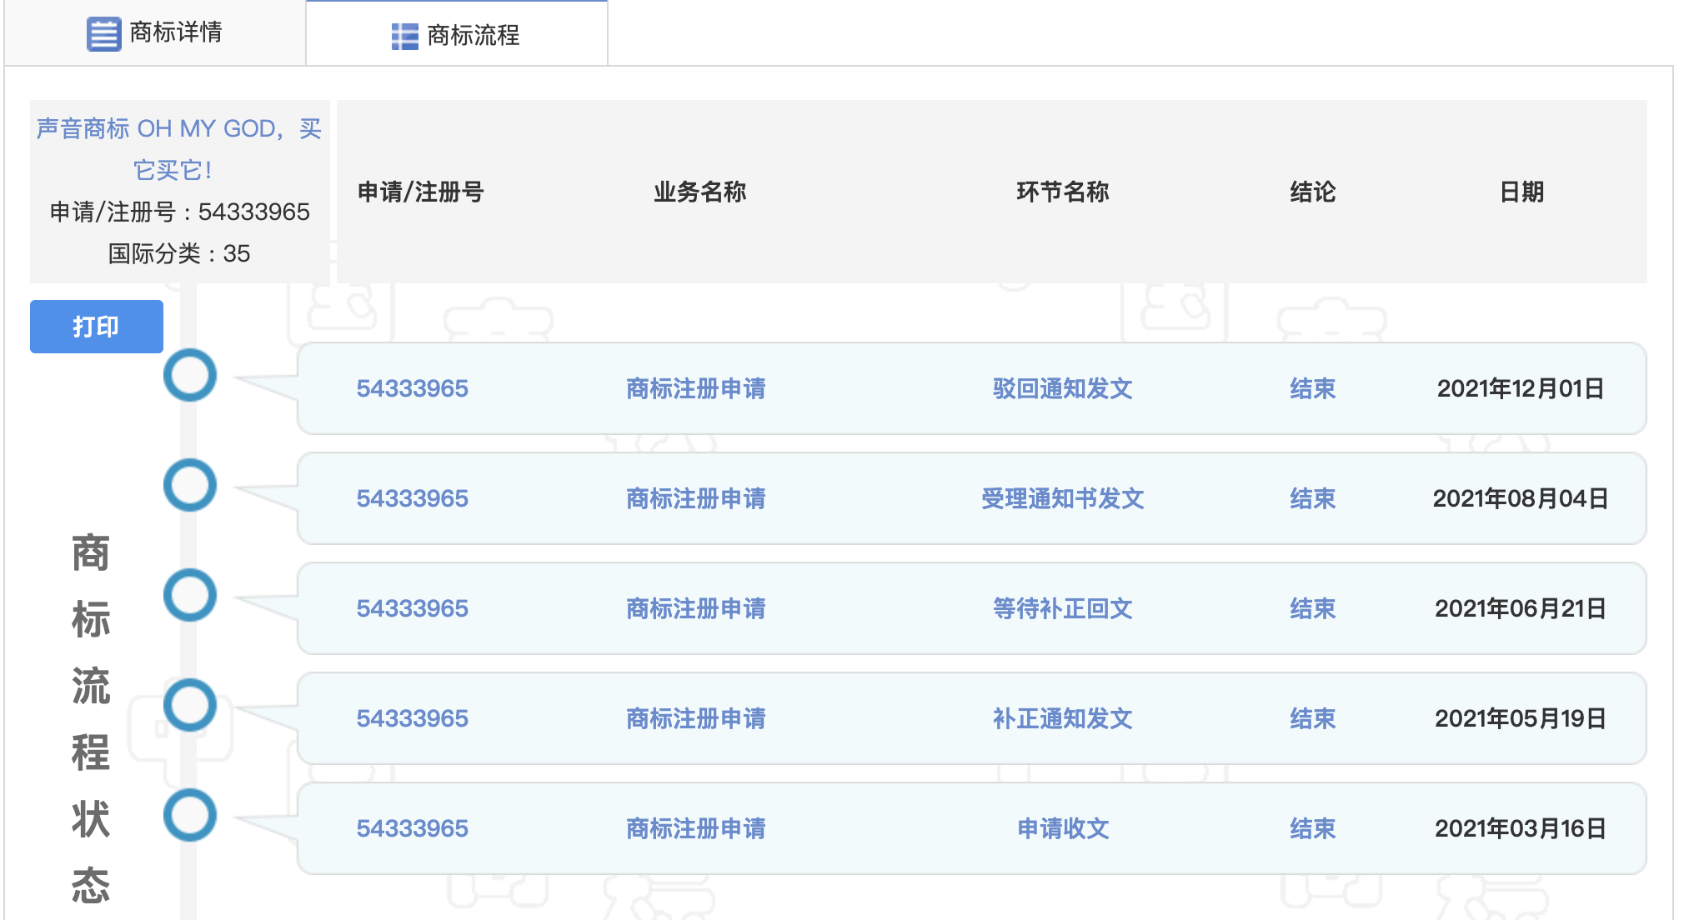Click the timeline circle for 申请收文
Viewport: 1699px width, 920px height.
pyautogui.click(x=190, y=815)
